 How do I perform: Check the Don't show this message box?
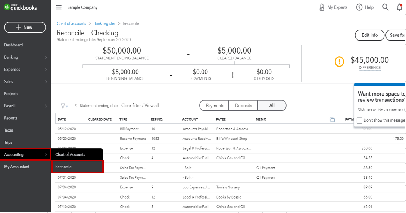pyautogui.click(x=359, y=120)
